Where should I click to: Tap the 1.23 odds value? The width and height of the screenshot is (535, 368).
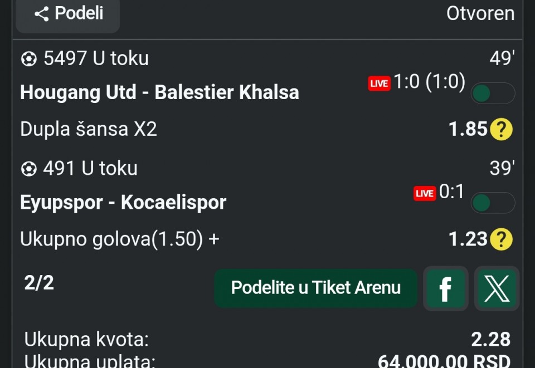pos(468,239)
